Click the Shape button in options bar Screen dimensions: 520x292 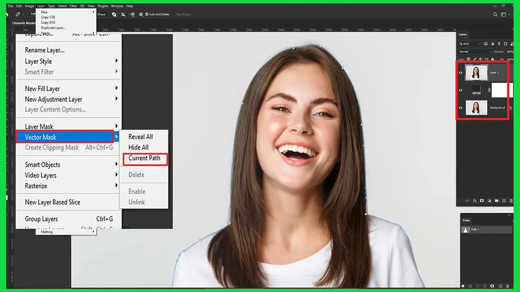(x=102, y=14)
